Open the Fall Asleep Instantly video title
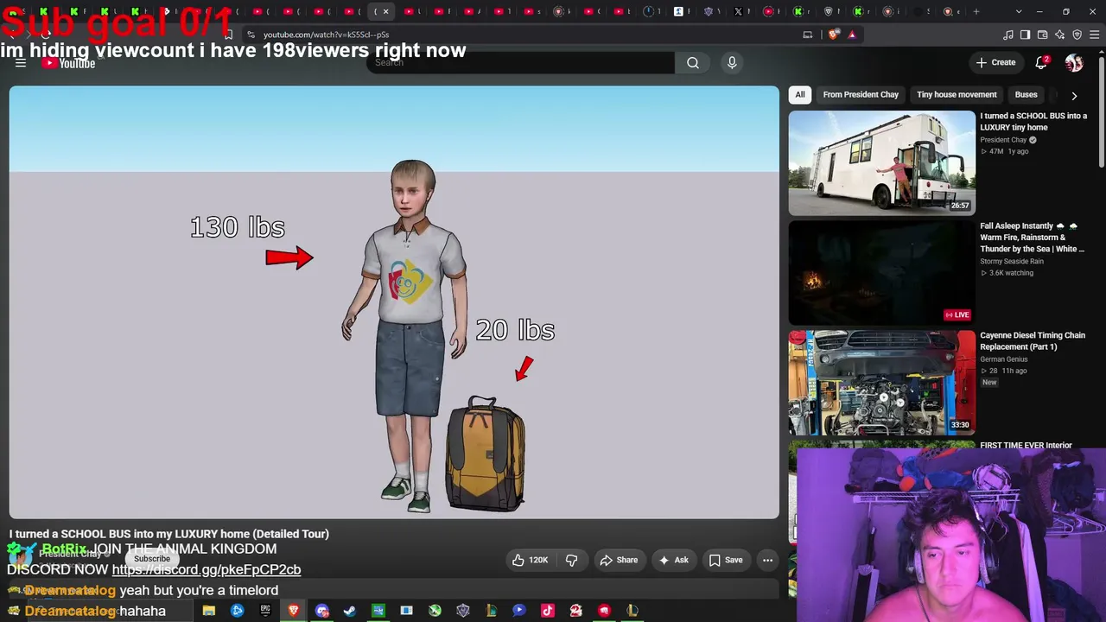 [x=1032, y=238]
